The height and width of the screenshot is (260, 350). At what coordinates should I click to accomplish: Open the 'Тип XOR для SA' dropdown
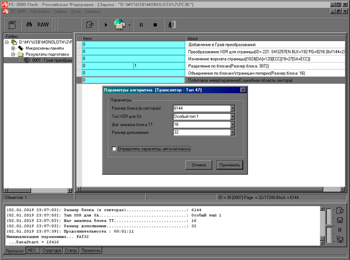coord(232,116)
